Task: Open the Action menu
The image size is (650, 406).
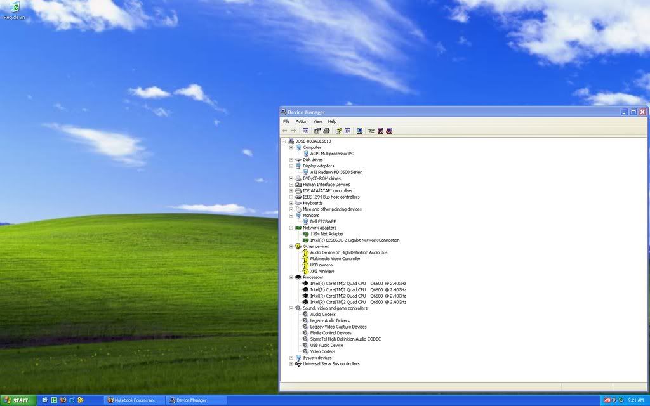Action: tap(302, 121)
